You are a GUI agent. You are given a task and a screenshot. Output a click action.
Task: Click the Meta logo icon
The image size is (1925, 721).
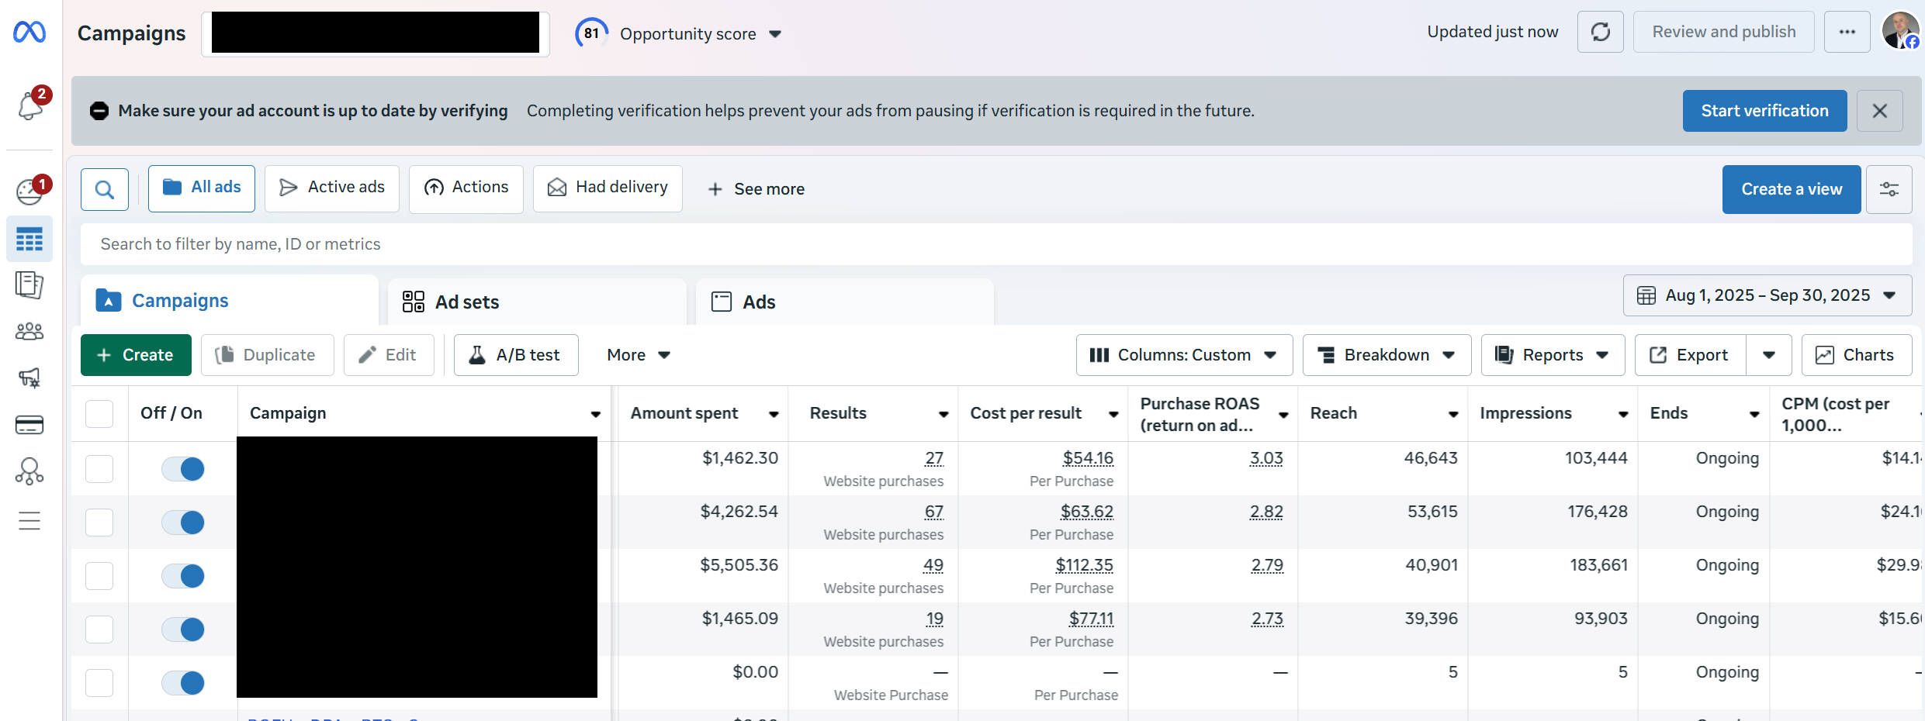[29, 32]
